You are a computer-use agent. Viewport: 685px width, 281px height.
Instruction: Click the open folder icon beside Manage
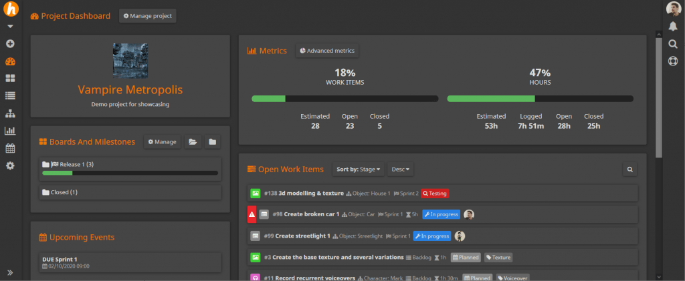[x=192, y=142]
